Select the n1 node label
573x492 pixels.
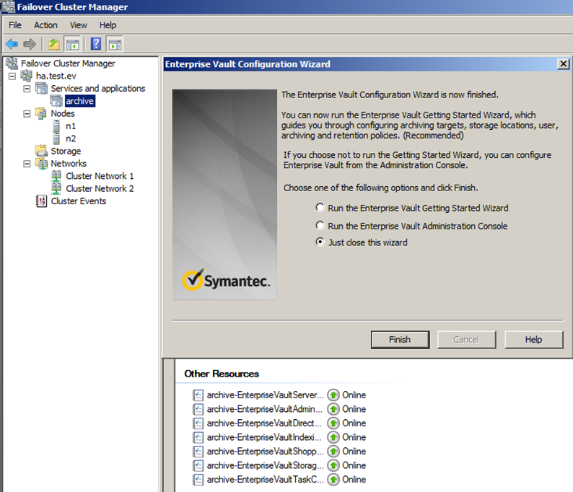(x=71, y=126)
